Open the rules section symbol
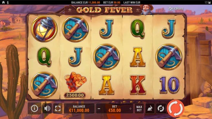The width and height of the screenshot is (212, 119). [x=8, y=2]
